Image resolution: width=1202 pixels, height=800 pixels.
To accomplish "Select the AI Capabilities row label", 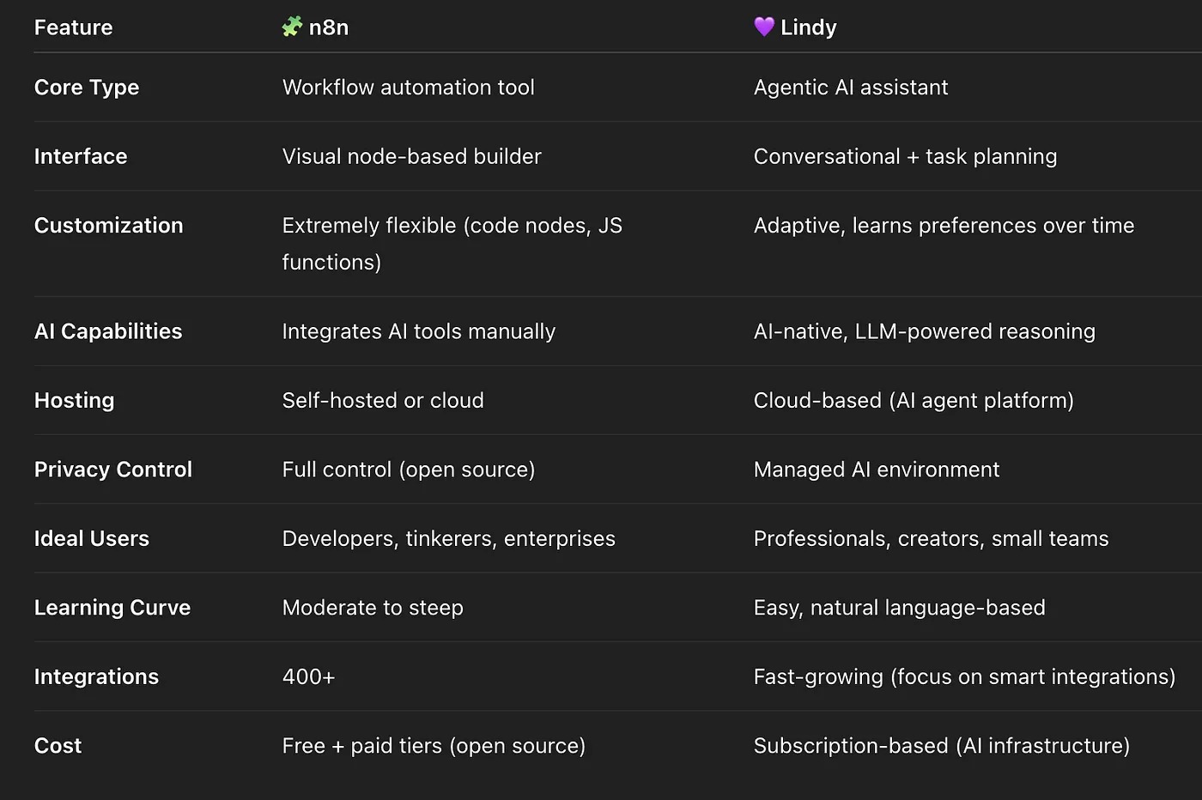I will coord(108,331).
